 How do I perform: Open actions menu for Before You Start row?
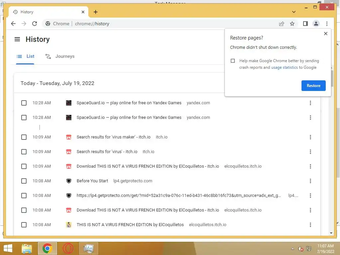(x=310, y=181)
